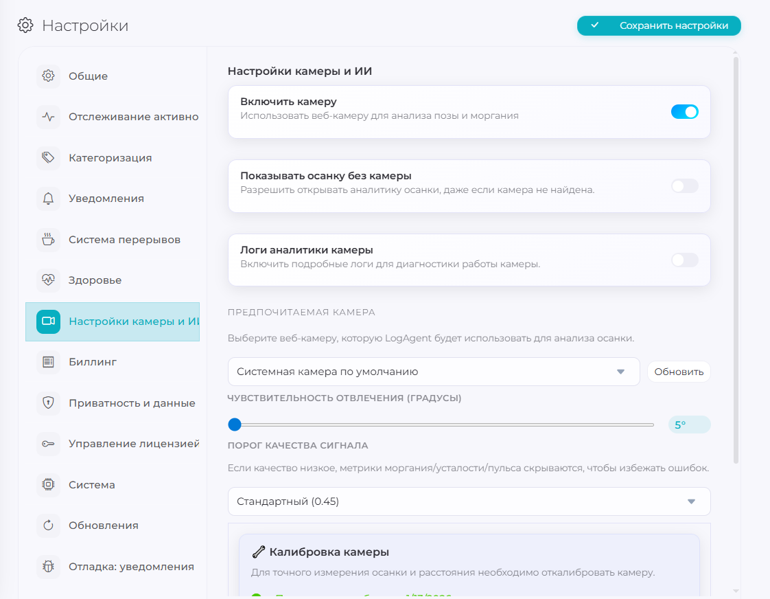
Task: Click the bell icon for Уведомления
Action: (x=48, y=199)
